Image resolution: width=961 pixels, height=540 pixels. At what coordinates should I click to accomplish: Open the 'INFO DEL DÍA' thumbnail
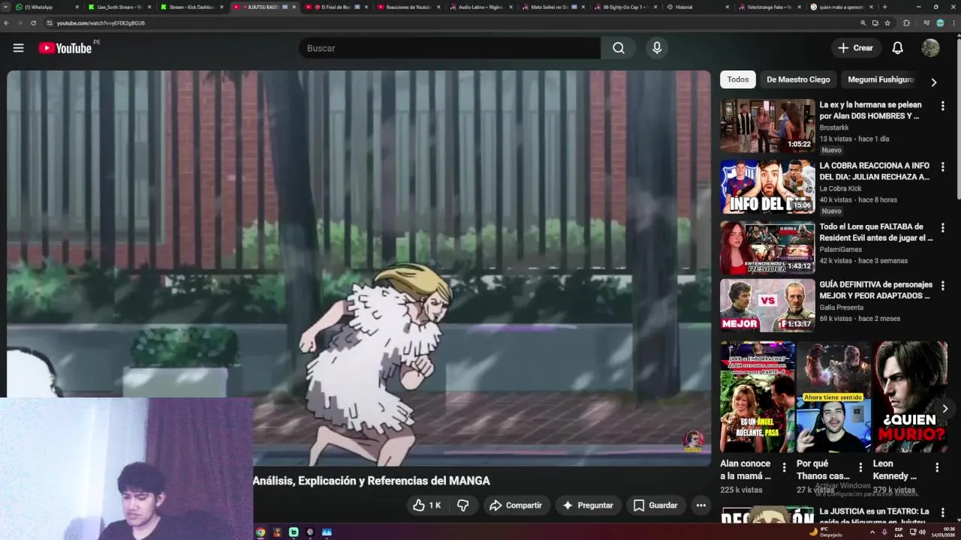pyautogui.click(x=767, y=187)
